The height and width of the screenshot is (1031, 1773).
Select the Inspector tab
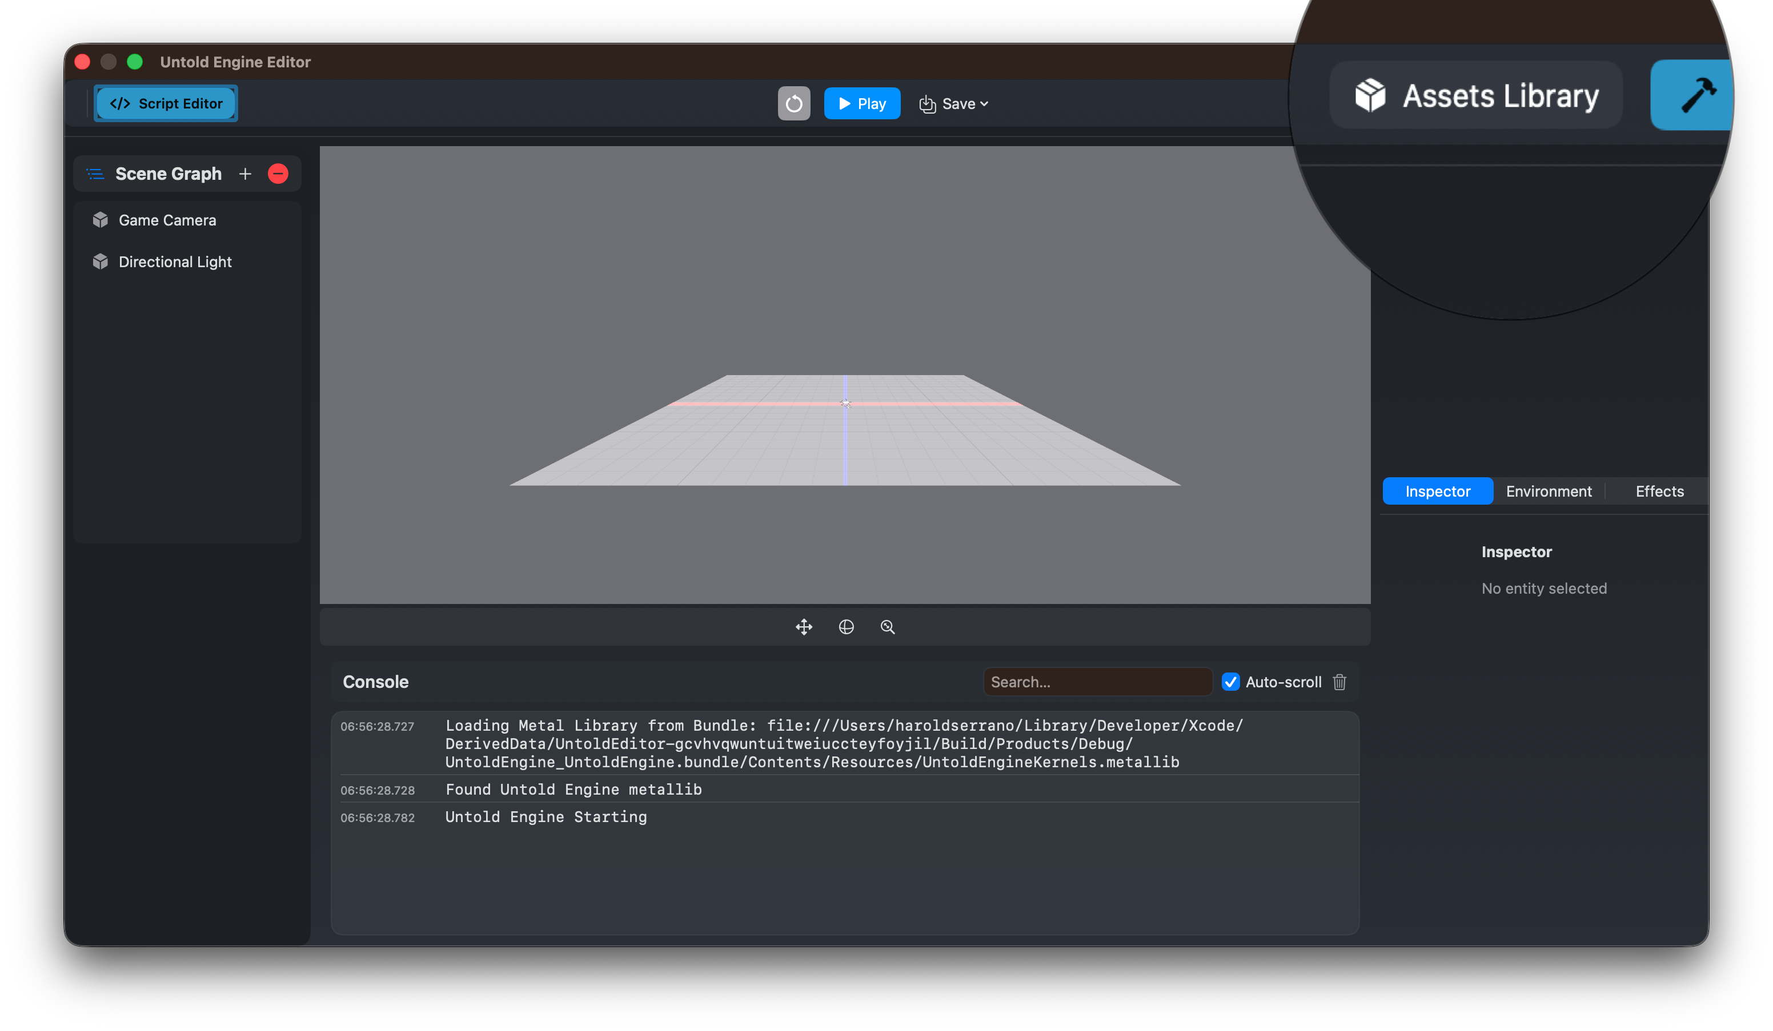[1437, 491]
